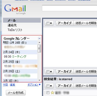97x96 pixels.
Task: Open the オプション dropdown below calendar
Action: point(34,85)
